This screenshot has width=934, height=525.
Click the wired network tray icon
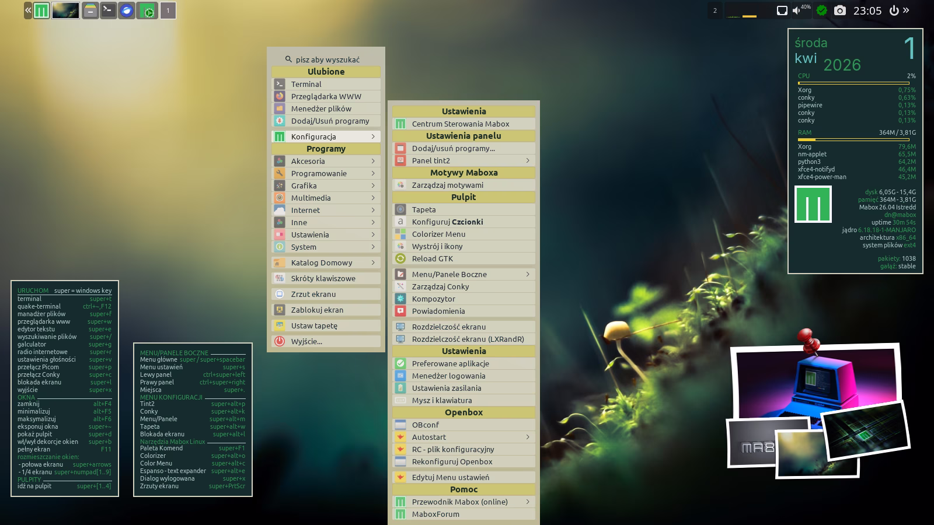pyautogui.click(x=782, y=10)
